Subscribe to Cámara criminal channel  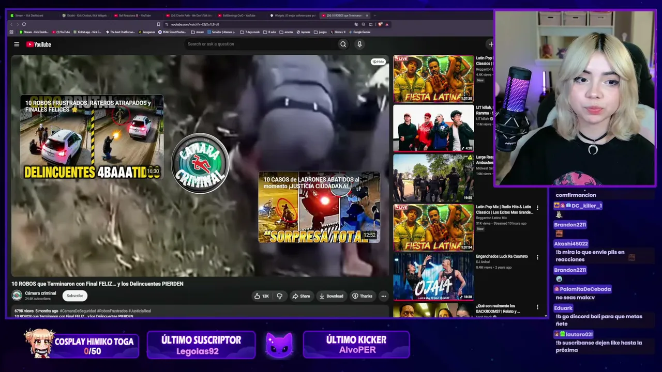pos(74,296)
